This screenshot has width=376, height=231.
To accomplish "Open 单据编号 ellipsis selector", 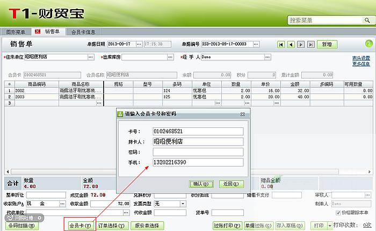I will point(256,44).
